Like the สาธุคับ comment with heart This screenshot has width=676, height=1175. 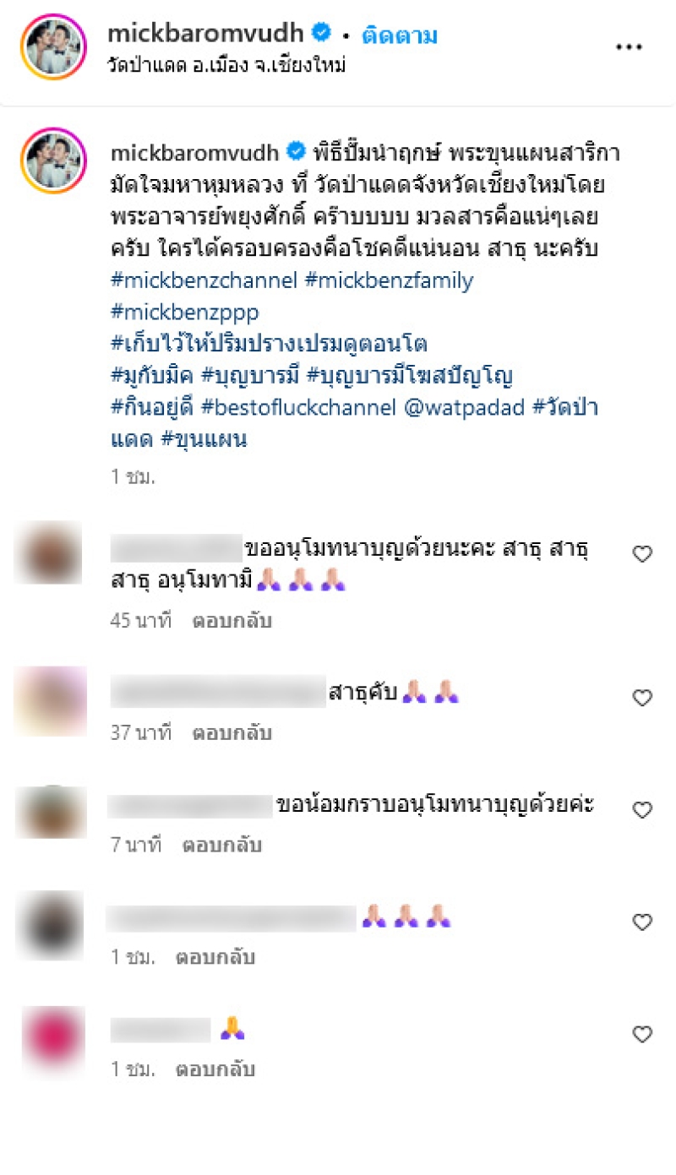pos(642,698)
